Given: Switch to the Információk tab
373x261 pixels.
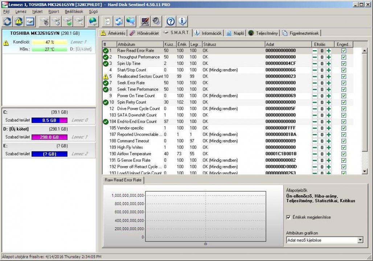Looking at the screenshot, I should click(x=208, y=33).
